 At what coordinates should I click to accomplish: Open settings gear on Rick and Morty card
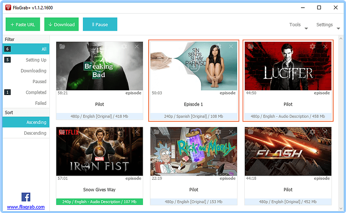click(218, 132)
